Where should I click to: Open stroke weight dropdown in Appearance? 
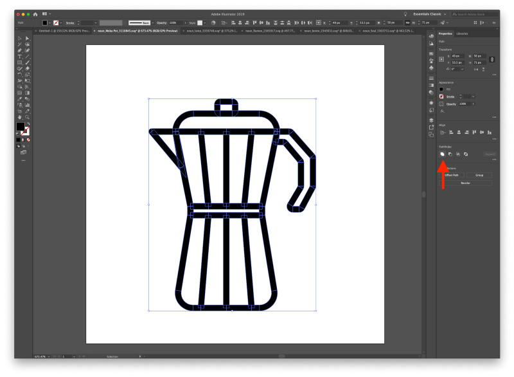[473, 97]
